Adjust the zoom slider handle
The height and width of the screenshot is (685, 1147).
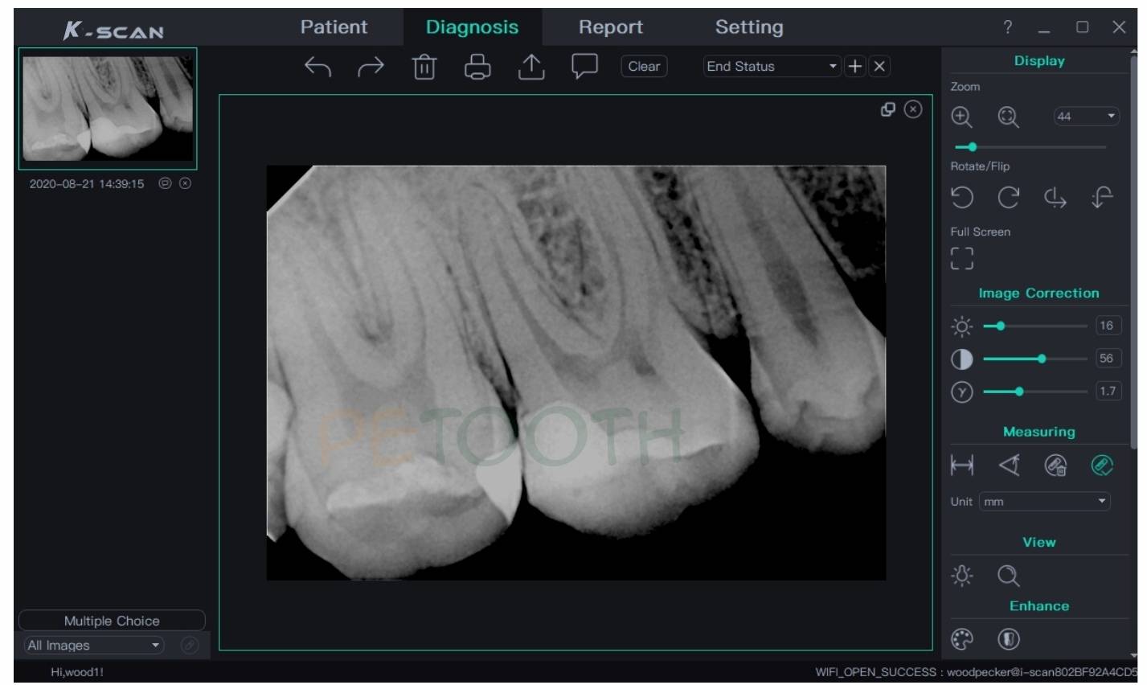point(972,147)
